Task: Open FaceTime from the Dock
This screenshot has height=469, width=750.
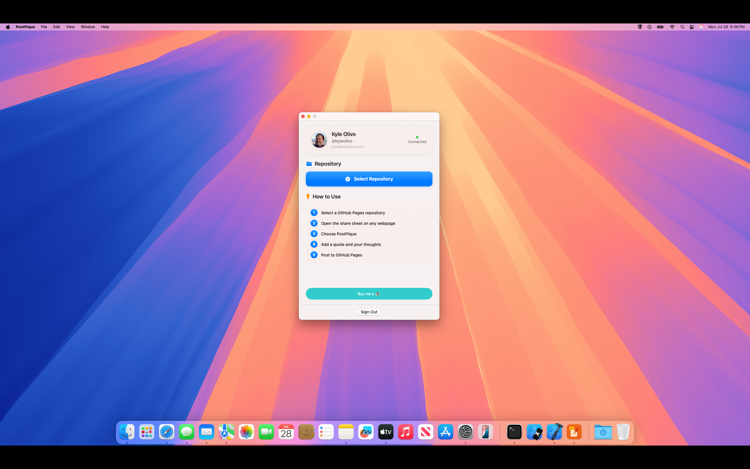Action: click(x=266, y=432)
